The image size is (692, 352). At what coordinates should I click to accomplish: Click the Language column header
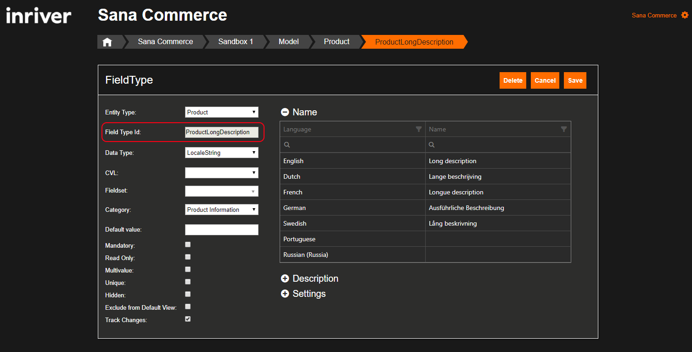coord(353,129)
